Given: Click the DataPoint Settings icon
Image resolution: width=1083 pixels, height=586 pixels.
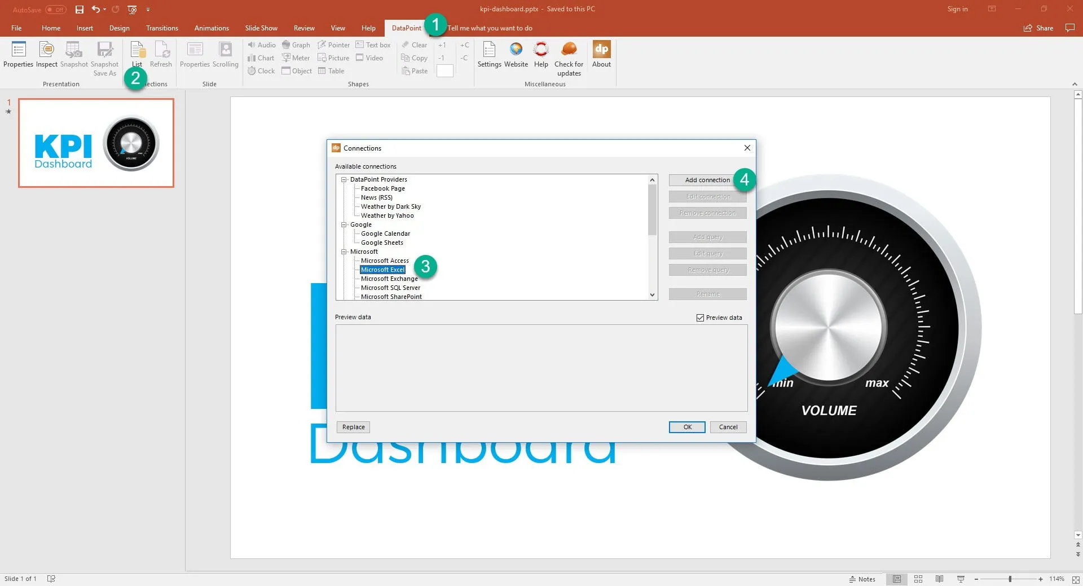Looking at the screenshot, I should pyautogui.click(x=489, y=50).
